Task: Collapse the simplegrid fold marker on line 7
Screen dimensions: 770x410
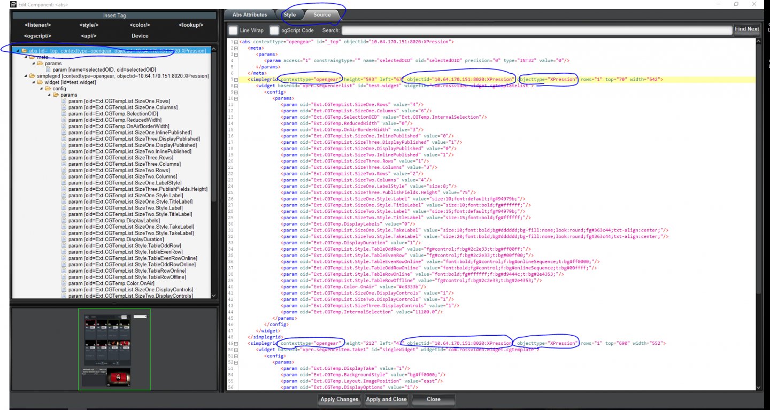Action: [x=236, y=80]
